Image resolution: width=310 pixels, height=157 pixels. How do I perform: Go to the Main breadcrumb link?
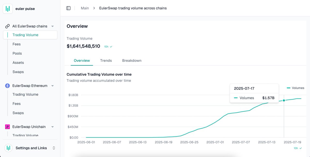85,8
